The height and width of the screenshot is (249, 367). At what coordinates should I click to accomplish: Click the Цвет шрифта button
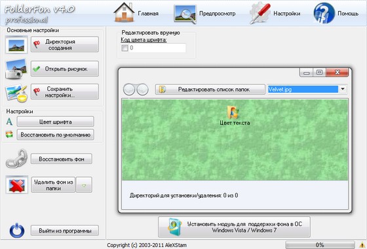pos(56,122)
